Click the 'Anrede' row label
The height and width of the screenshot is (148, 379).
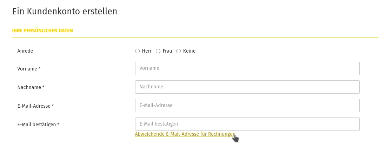pyautogui.click(x=25, y=51)
